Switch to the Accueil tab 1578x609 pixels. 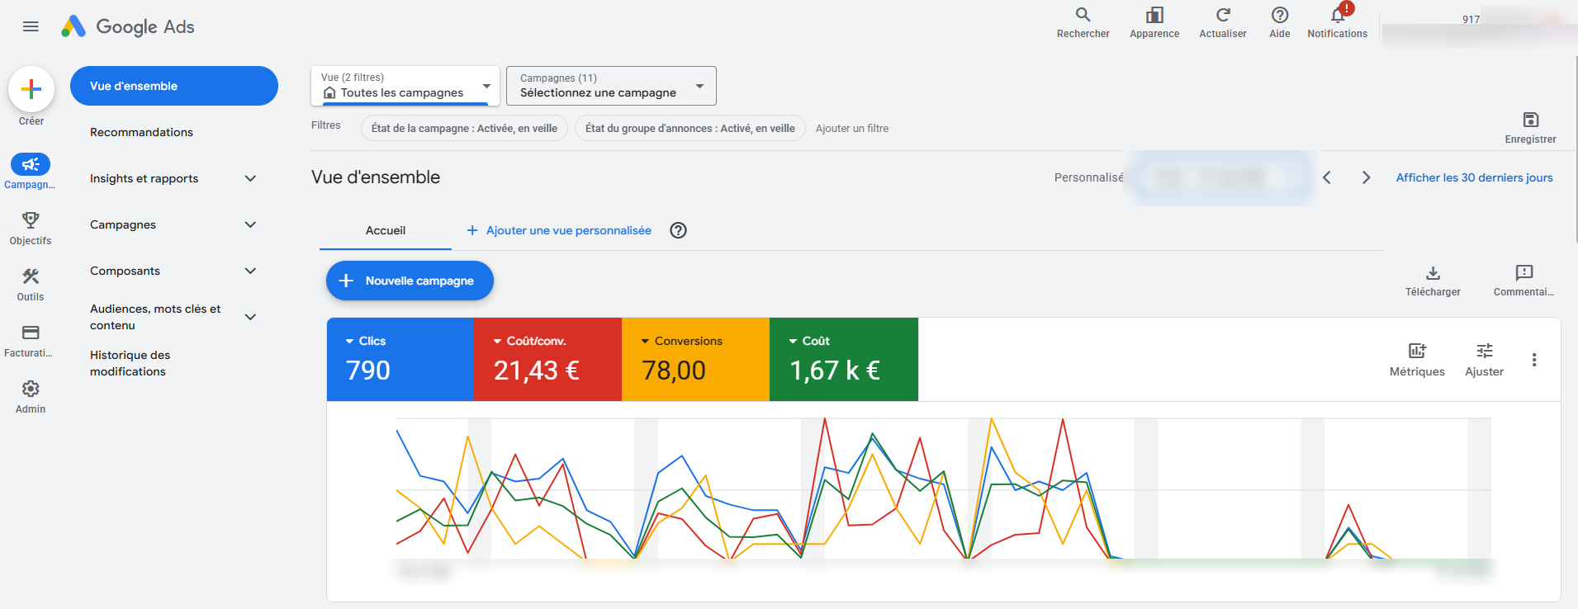click(x=386, y=230)
